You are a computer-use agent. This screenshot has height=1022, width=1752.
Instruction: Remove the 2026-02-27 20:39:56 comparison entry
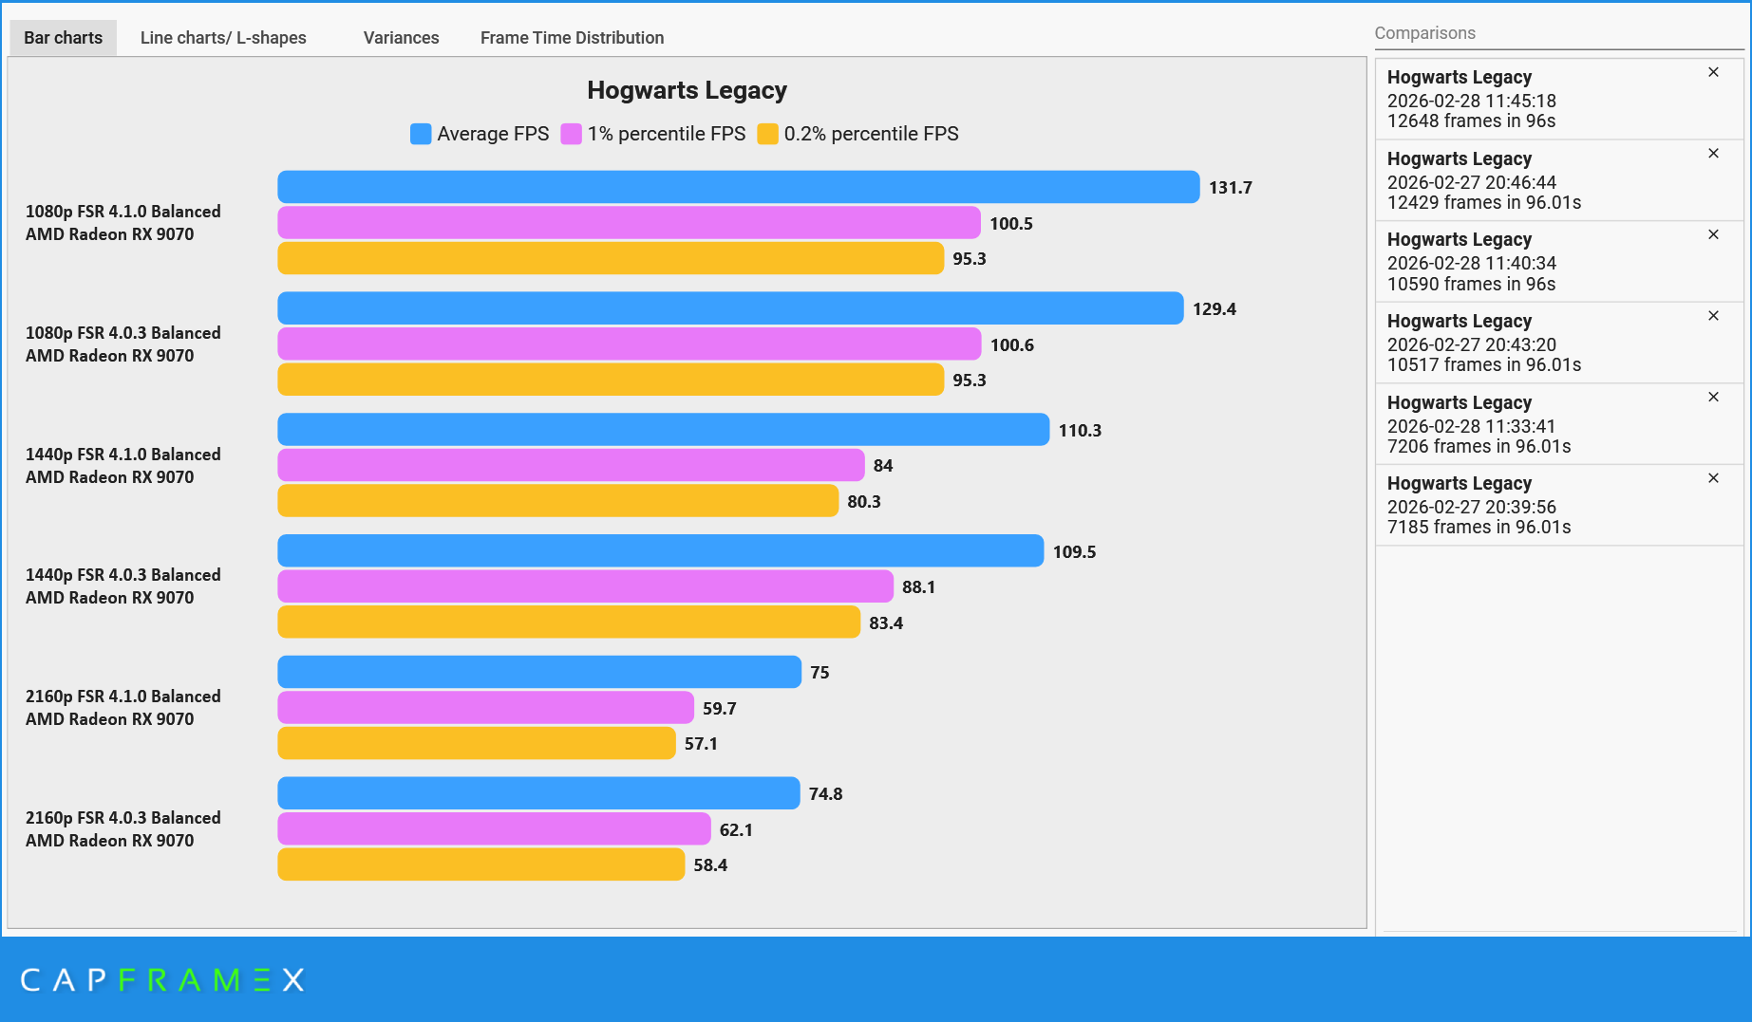(x=1713, y=477)
